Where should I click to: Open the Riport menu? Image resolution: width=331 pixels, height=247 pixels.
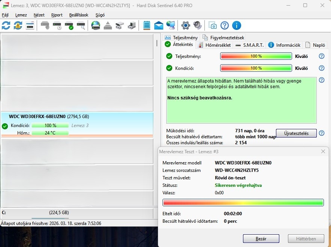(x=57, y=15)
